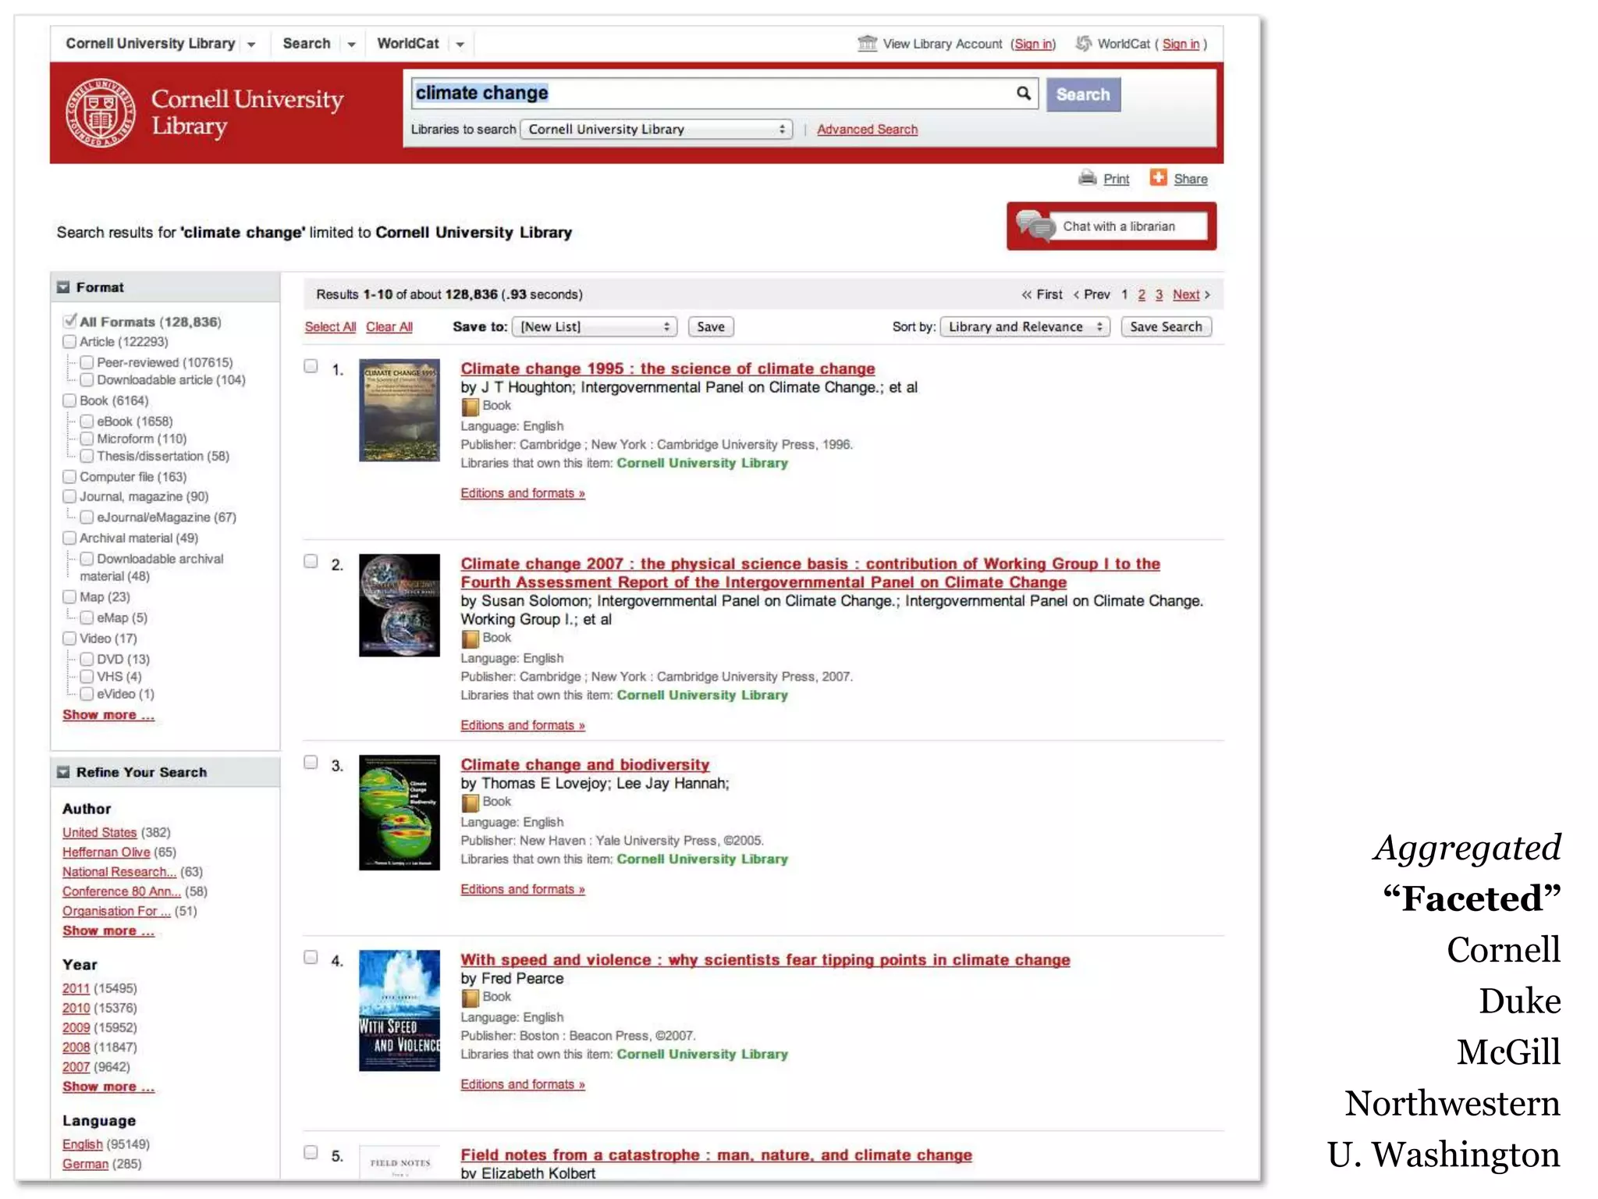1598x1199 pixels.
Task: Click the magnifying glass search icon
Action: pos(1023,94)
